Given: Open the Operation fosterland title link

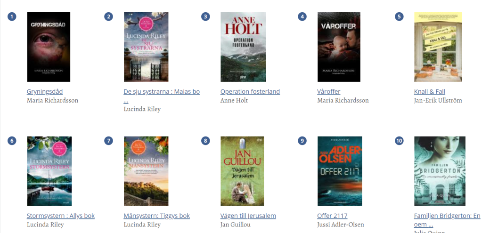Looking at the screenshot, I should click(250, 91).
